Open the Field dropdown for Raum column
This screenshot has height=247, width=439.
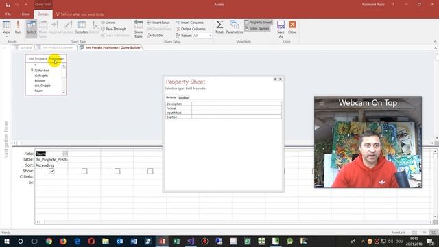(x=65, y=154)
